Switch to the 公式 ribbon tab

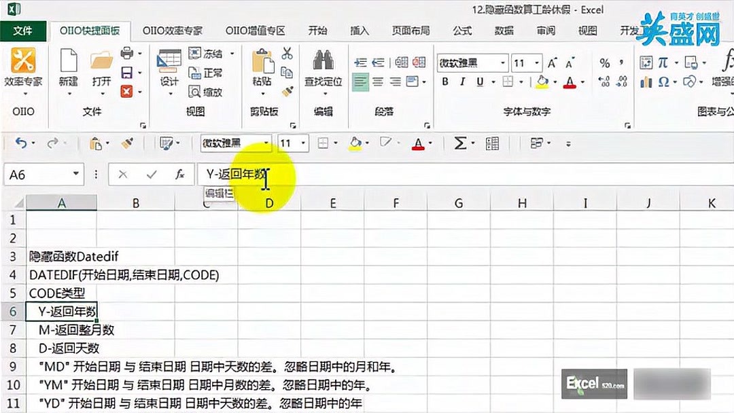tap(461, 31)
